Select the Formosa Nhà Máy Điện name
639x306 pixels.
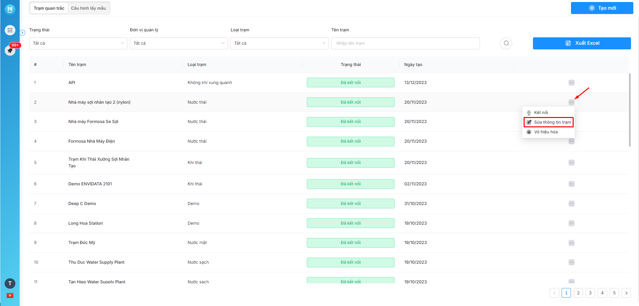coord(91,141)
